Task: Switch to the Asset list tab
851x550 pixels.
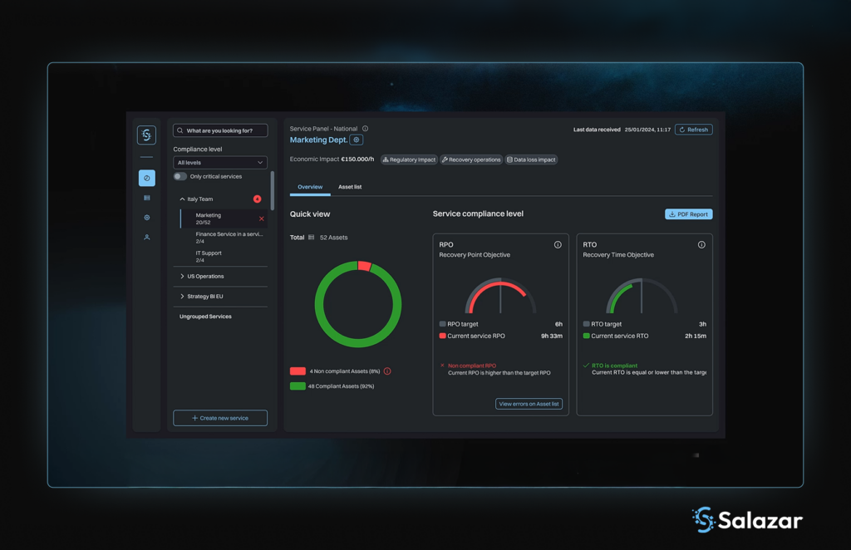Action: pos(350,187)
